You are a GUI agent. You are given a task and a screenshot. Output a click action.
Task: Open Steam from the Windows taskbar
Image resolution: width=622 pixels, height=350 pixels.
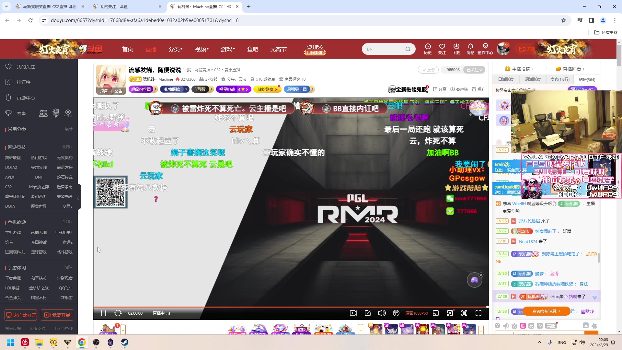coord(125,342)
